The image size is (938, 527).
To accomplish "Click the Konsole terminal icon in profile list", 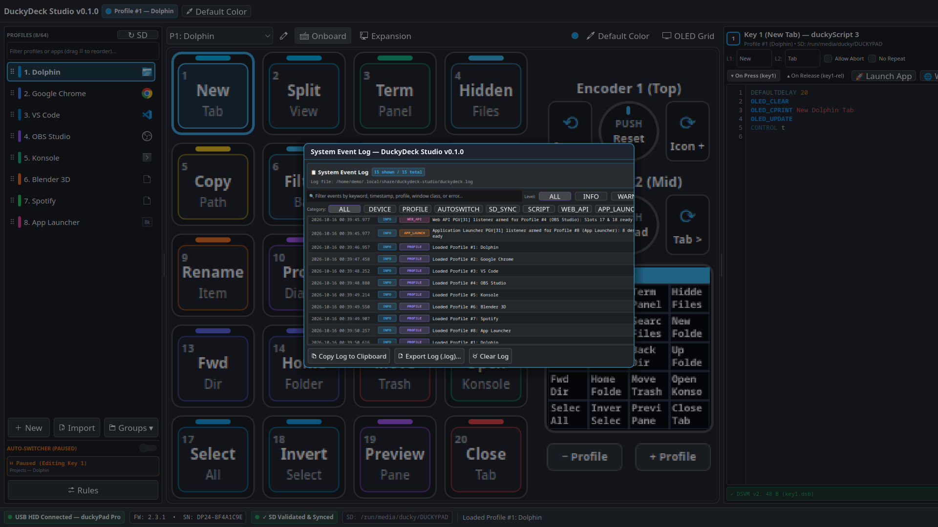I will click(x=147, y=158).
